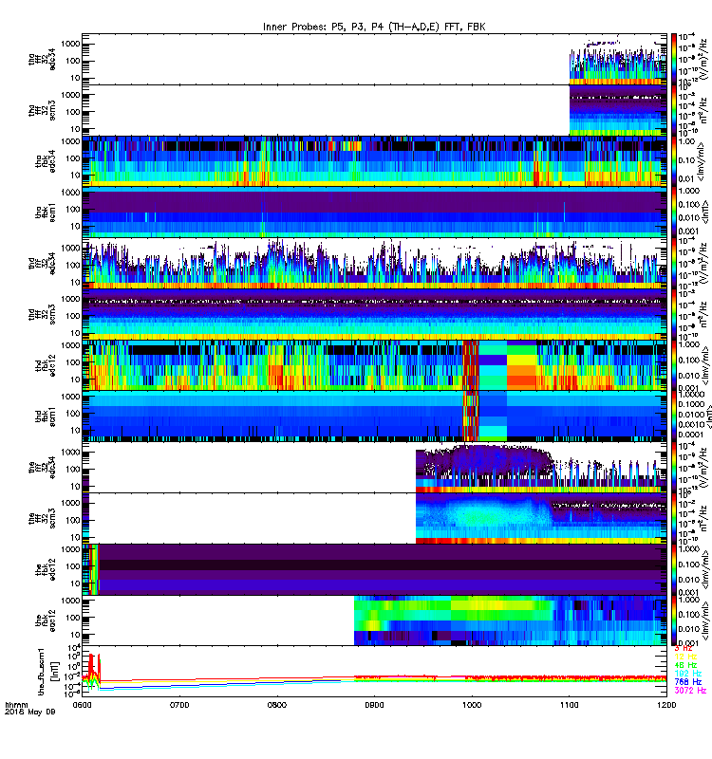Click the 0900 time tick label
The width and height of the screenshot is (712, 759).
[374, 705]
